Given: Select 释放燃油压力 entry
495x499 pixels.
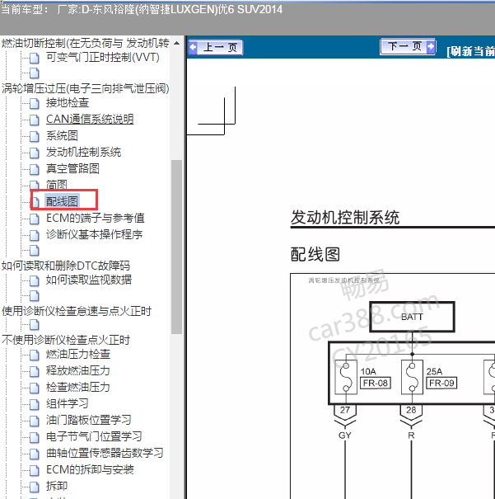Looking at the screenshot, I should tap(78, 371).
